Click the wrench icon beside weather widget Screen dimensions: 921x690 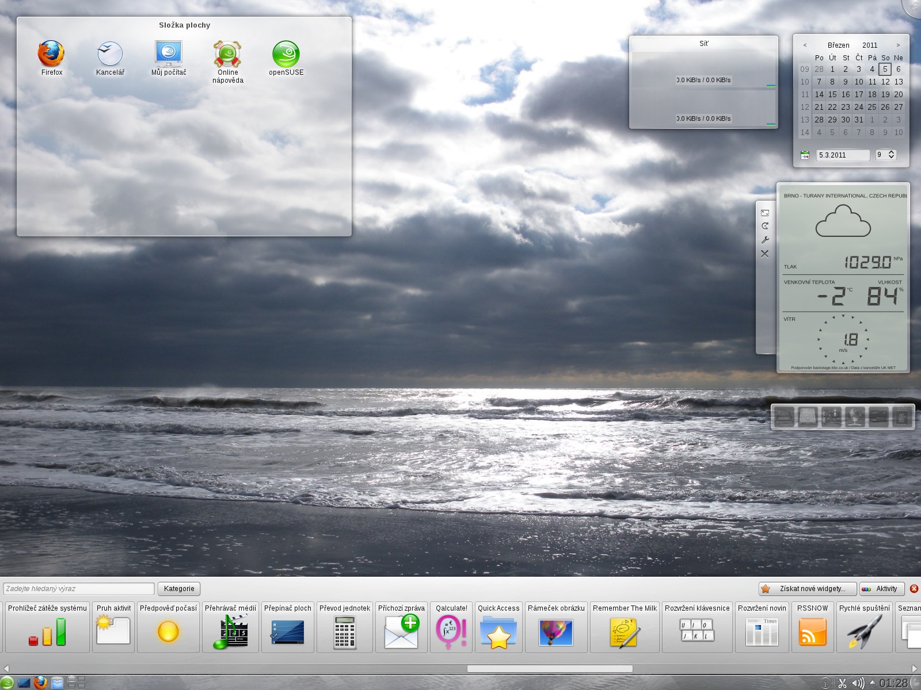click(x=765, y=240)
